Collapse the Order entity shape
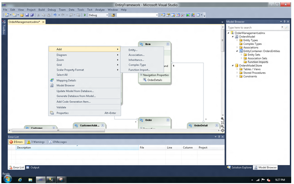This screenshot has width=294, height=184. (x=168, y=120)
